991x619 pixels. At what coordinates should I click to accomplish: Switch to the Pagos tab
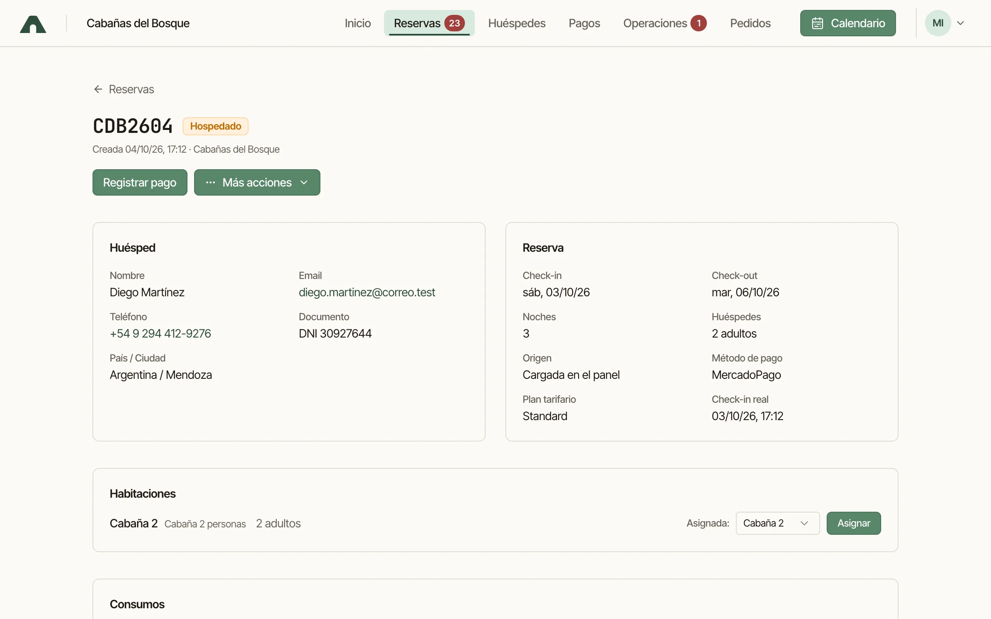[584, 23]
